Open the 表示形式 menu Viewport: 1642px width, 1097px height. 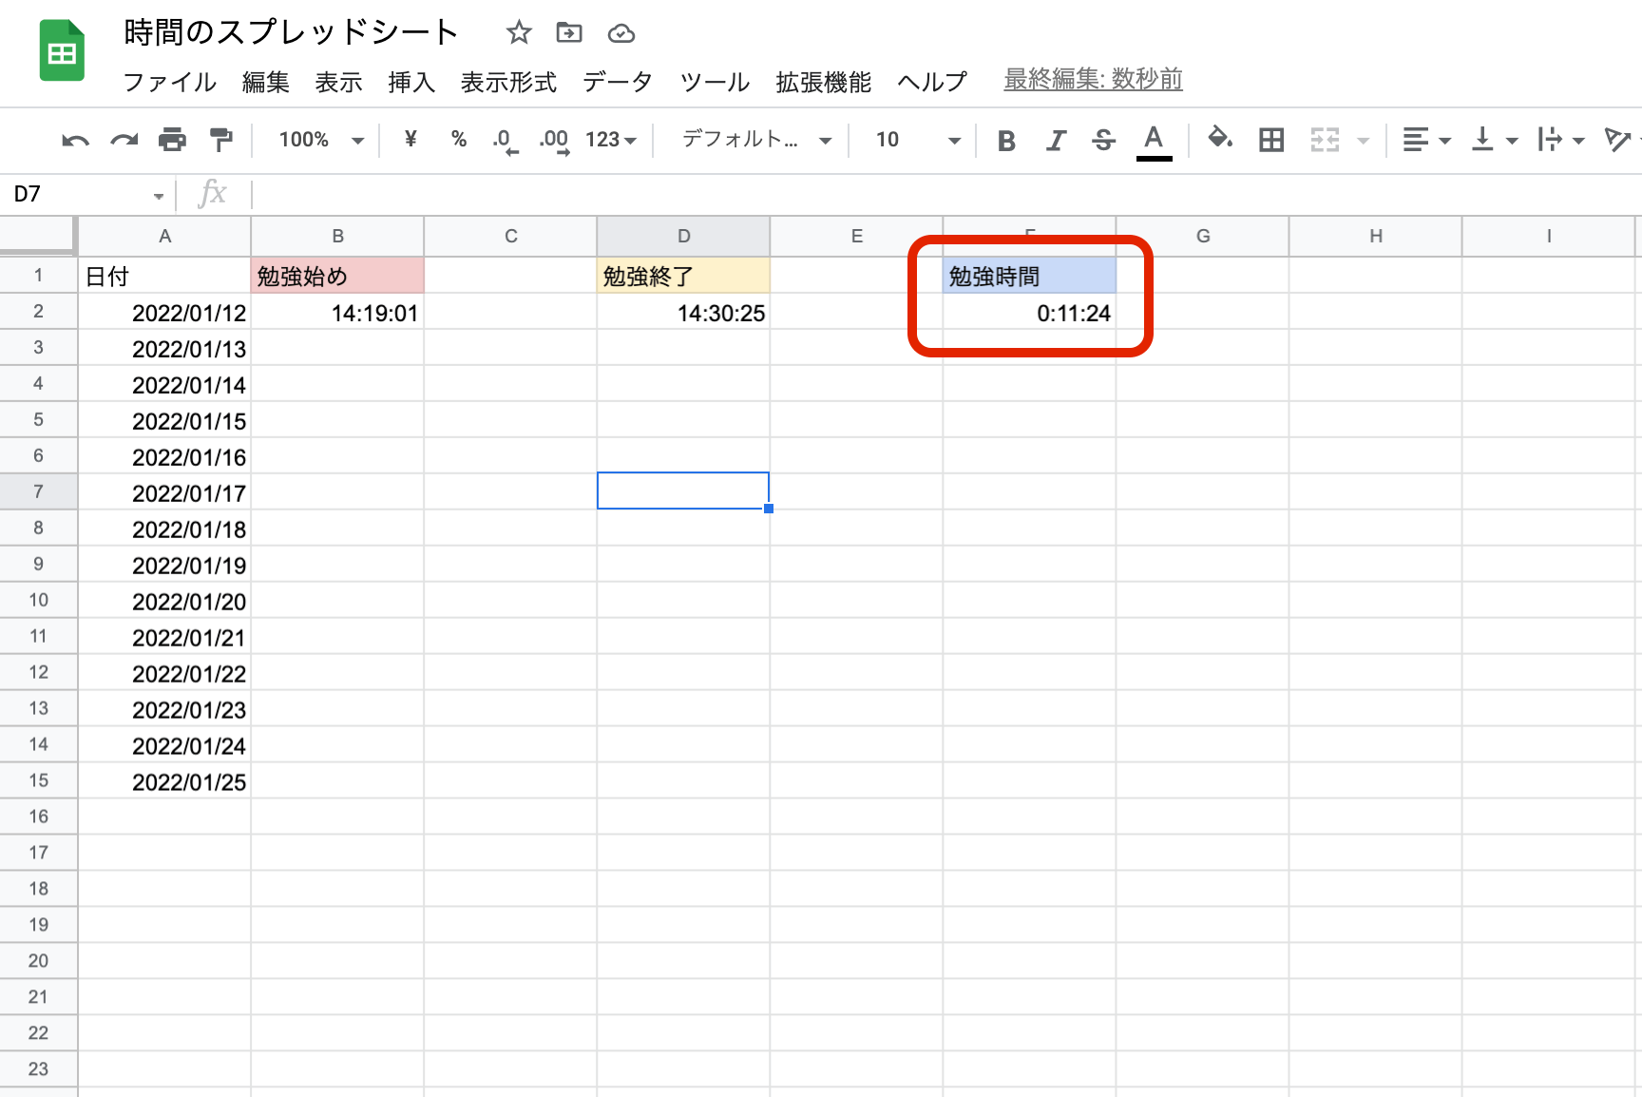click(x=508, y=82)
